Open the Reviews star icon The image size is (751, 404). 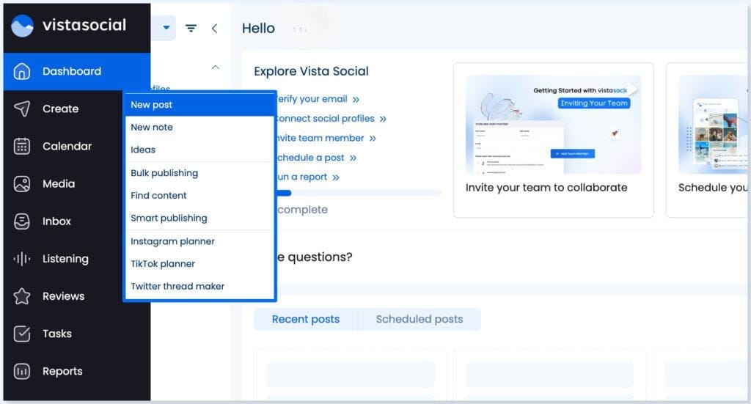[x=21, y=296]
